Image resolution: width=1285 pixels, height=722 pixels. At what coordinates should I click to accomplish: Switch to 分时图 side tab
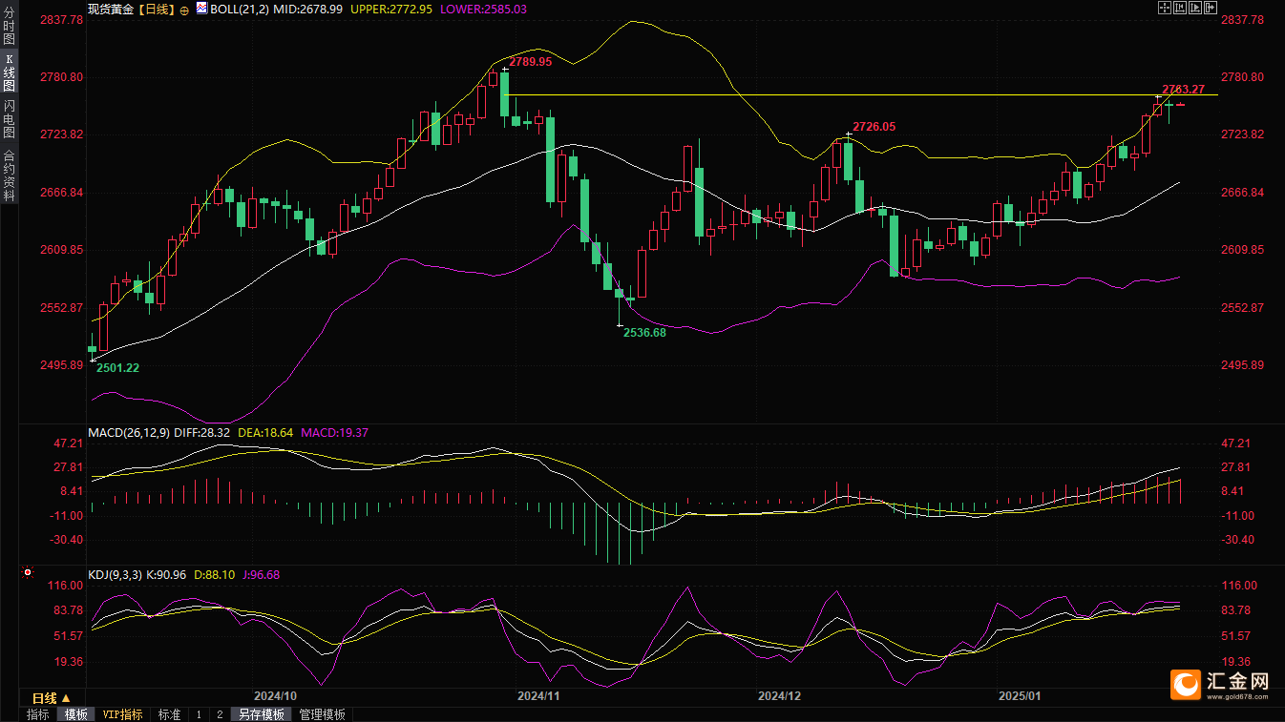9,26
